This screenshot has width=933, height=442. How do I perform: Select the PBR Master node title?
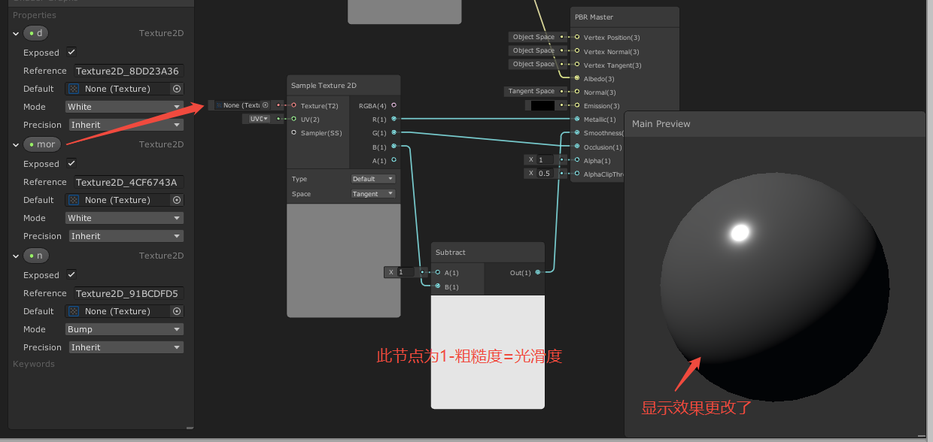[594, 17]
